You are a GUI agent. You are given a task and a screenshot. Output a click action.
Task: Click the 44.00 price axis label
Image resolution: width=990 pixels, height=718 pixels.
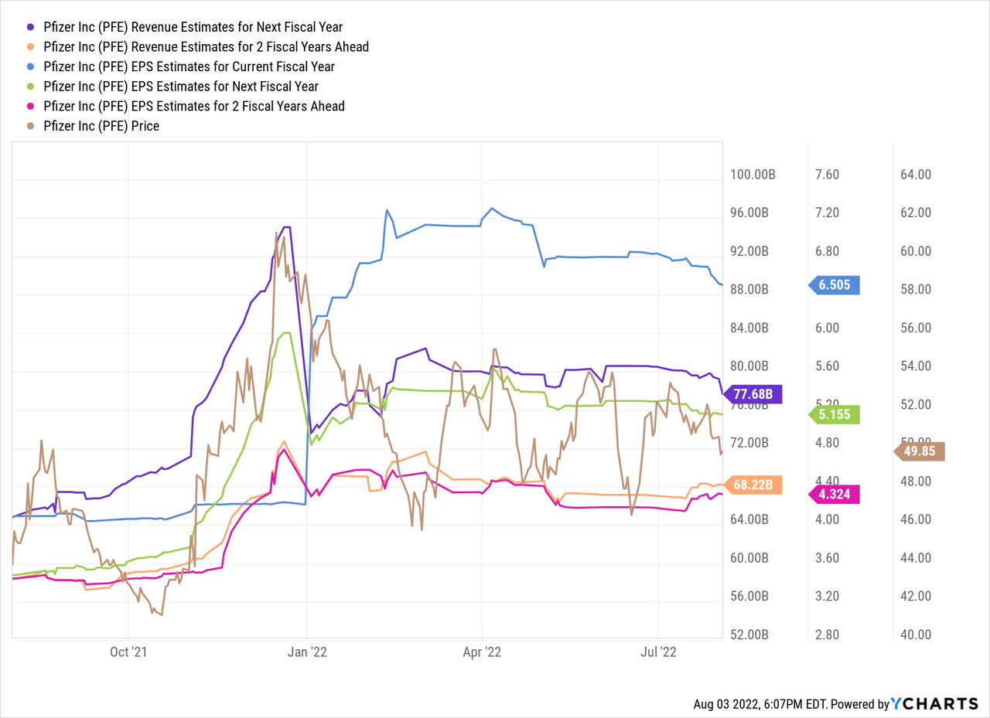915,558
